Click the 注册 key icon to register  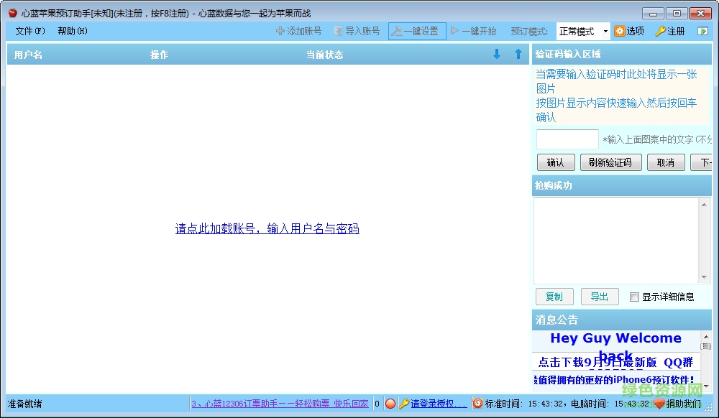(660, 31)
